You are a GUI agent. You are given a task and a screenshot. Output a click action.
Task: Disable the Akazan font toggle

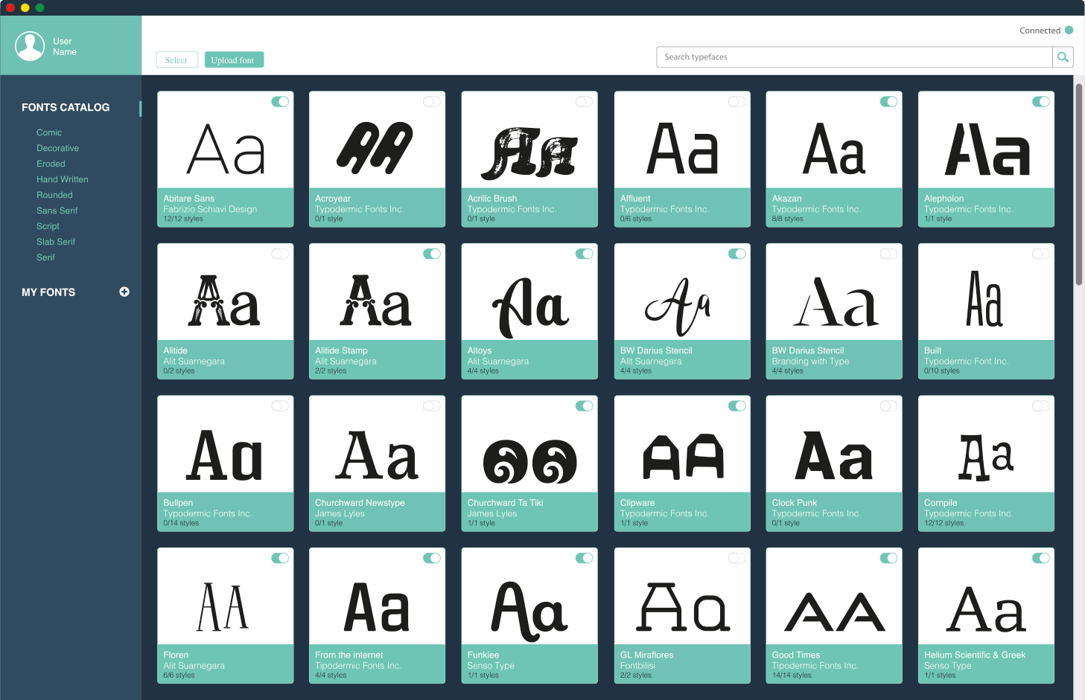click(x=889, y=102)
